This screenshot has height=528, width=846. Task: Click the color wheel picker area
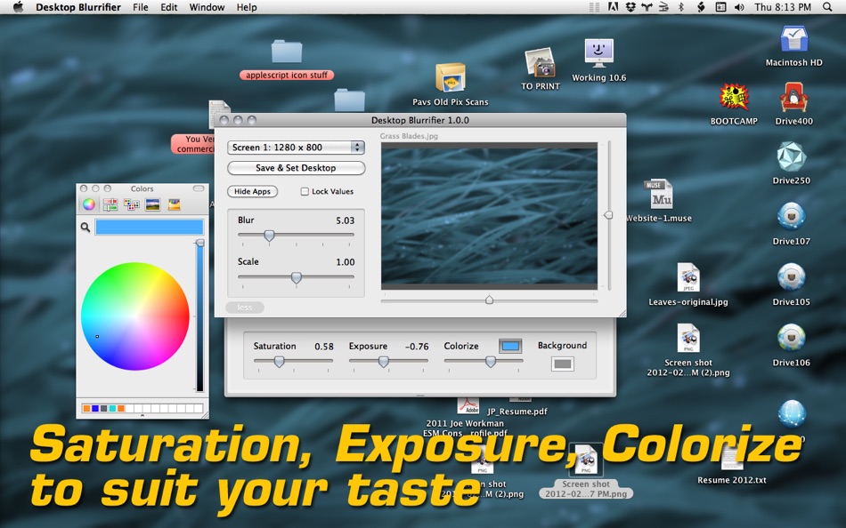pyautogui.click(x=134, y=316)
